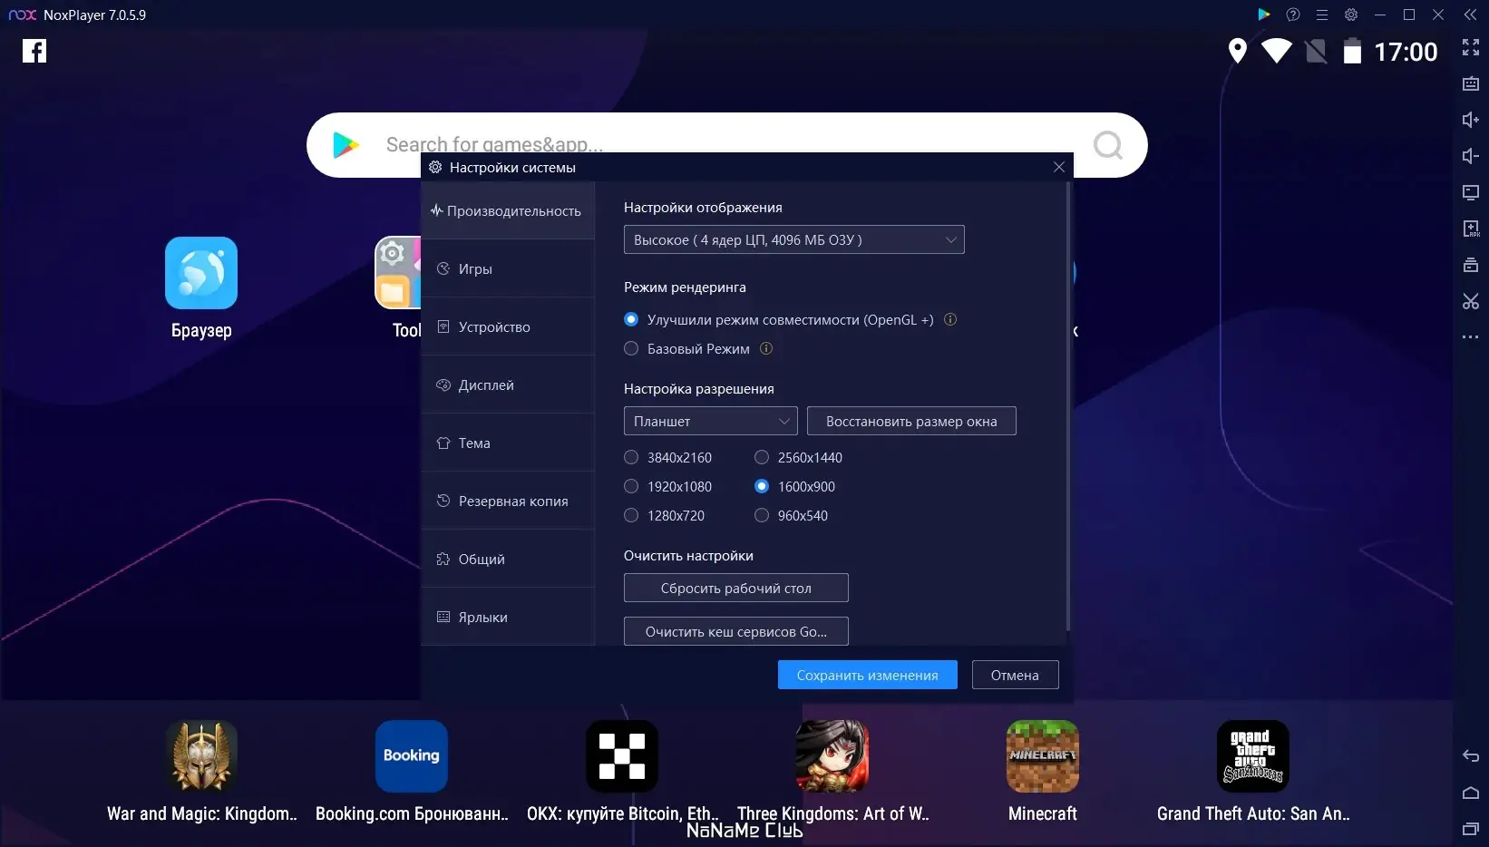Open Android recent apps button
Screen dimensions: 1489x847
tap(1471, 829)
